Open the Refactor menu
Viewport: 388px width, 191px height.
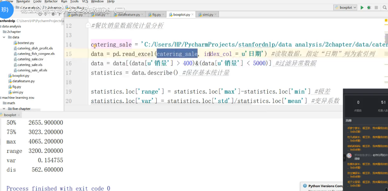(51, 2)
